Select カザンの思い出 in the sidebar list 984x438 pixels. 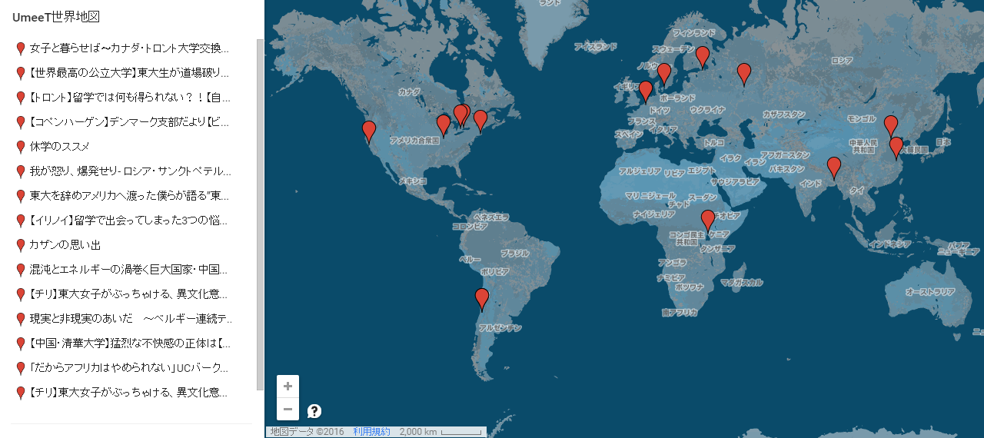tap(65, 245)
